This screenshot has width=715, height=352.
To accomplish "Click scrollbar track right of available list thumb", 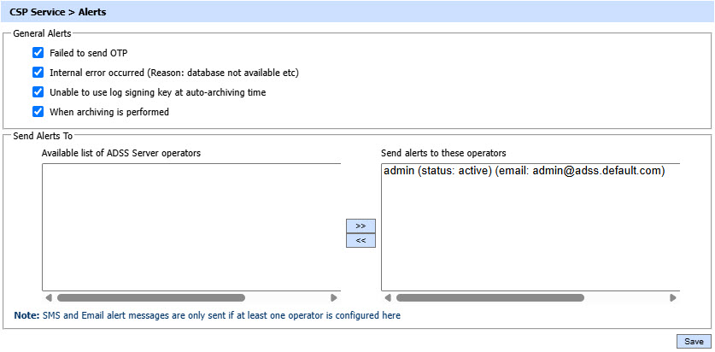I will pyautogui.click(x=286, y=298).
